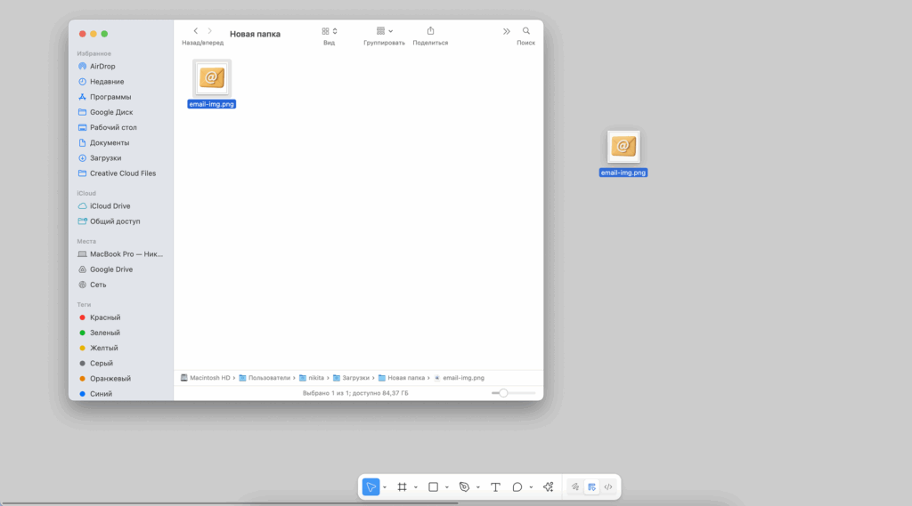912x506 pixels.
Task: Click the Finder back arrow
Action: click(195, 31)
